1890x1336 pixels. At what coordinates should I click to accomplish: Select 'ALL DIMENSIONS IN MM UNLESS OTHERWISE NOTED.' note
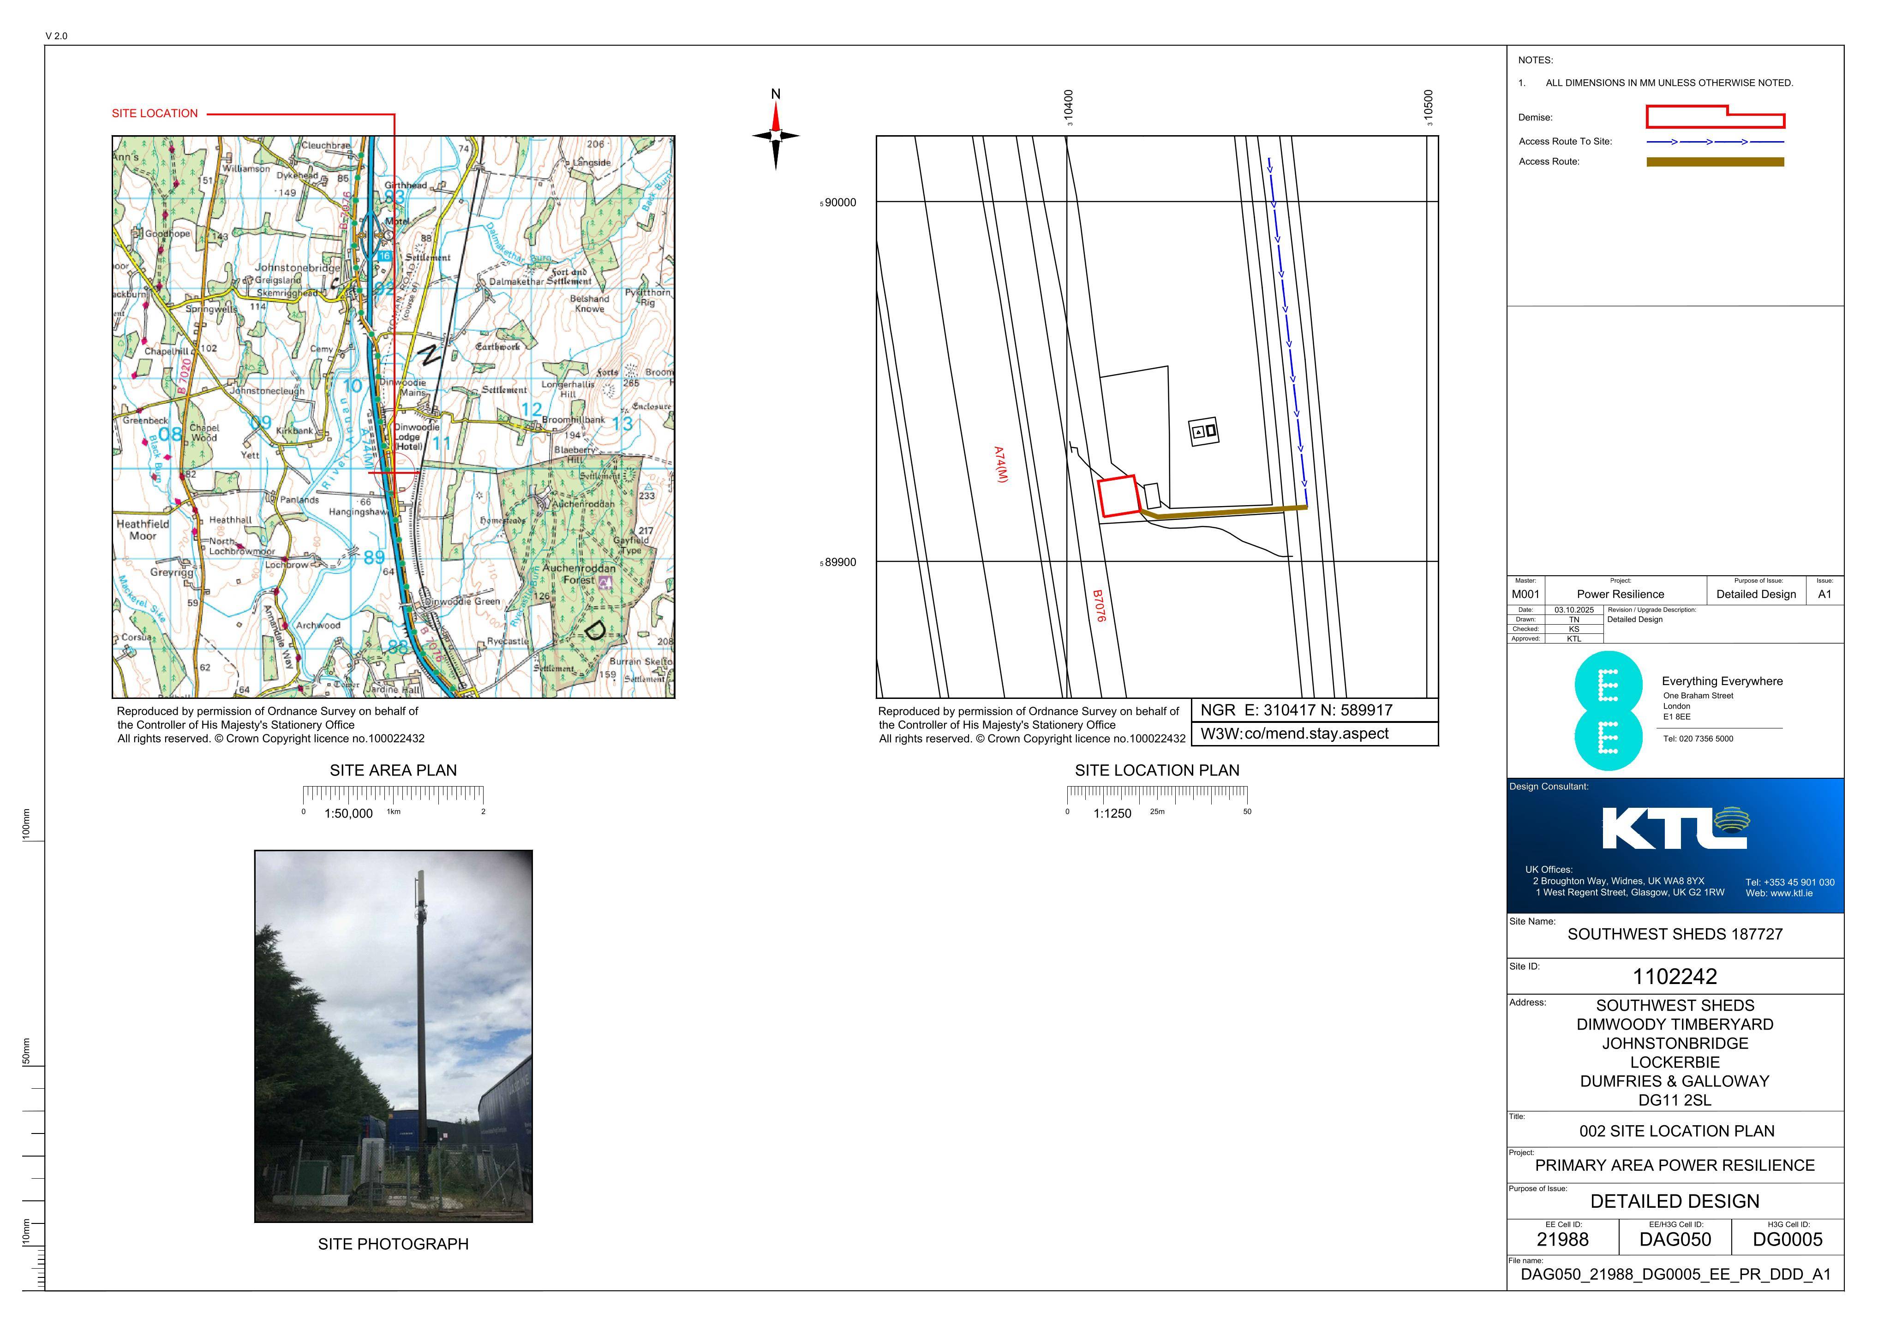pos(1669,83)
